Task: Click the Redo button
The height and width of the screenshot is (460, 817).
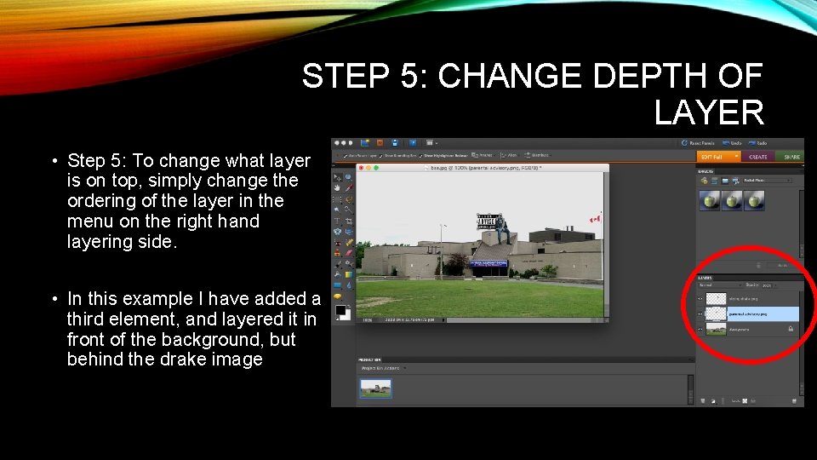Action: tap(757, 143)
